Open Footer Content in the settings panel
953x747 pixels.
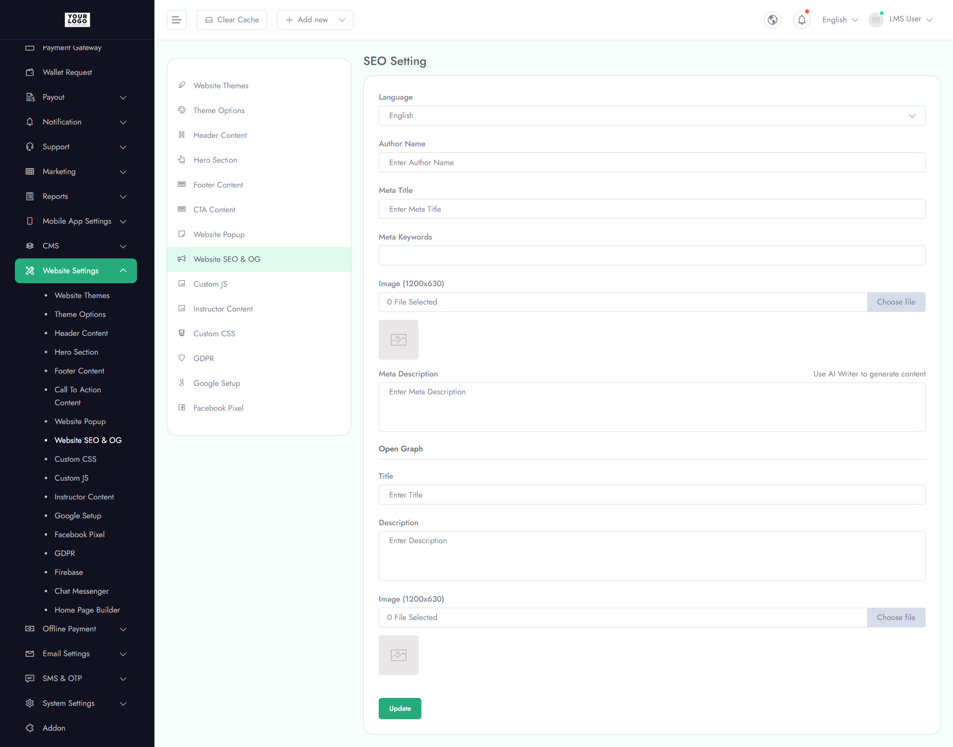(x=259, y=185)
